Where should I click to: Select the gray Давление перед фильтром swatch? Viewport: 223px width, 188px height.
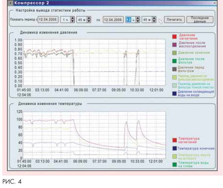click(x=174, y=69)
